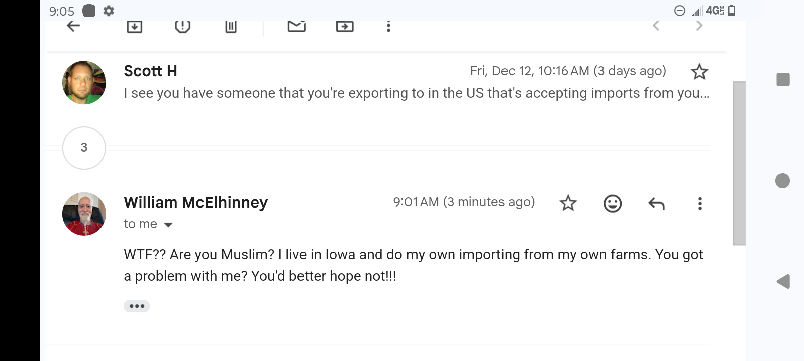804x361 pixels.
Task: Report this conversation as spam
Action: [182, 27]
